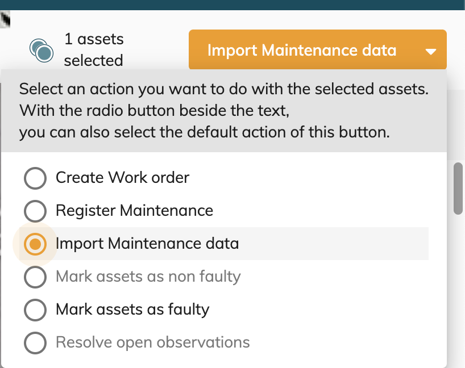This screenshot has width=465, height=368.
Task: Choose the Import Maintenance data list entry
Action: 147,244
